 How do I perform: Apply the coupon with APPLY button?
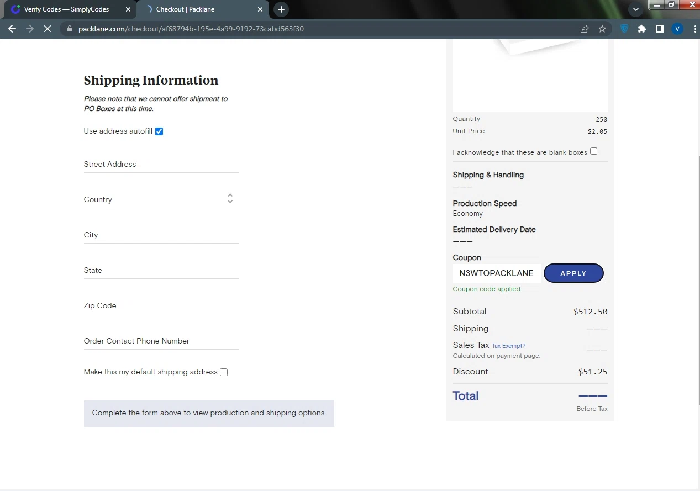(x=573, y=273)
